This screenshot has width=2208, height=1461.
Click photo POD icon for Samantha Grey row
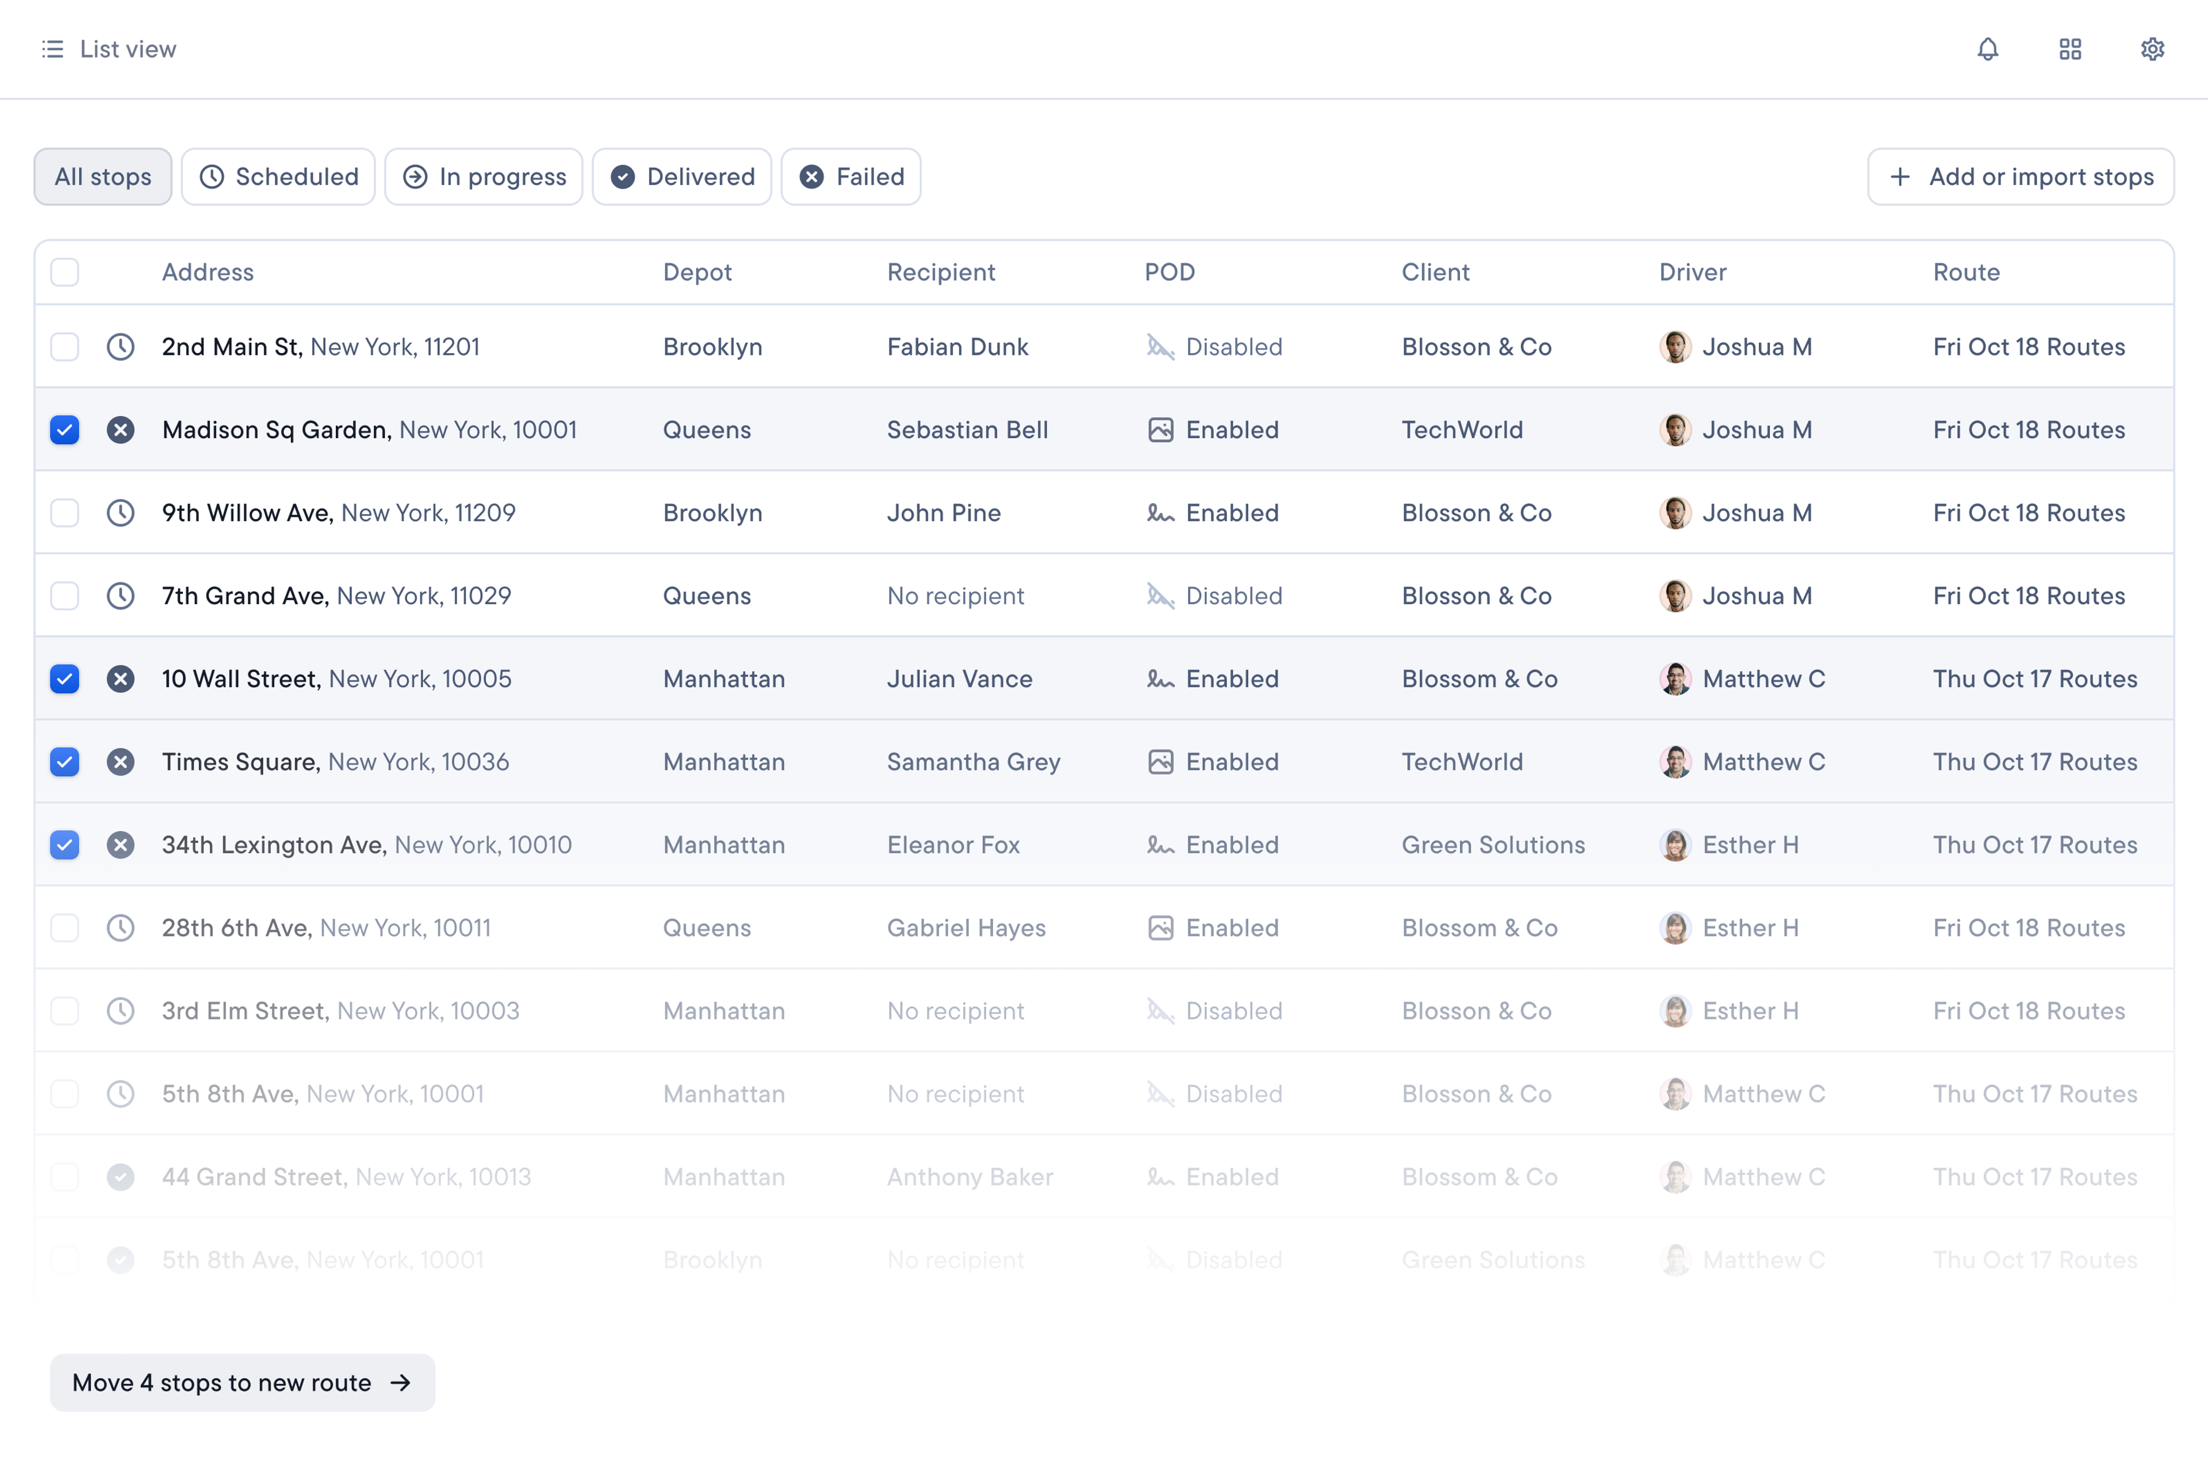tap(1160, 761)
